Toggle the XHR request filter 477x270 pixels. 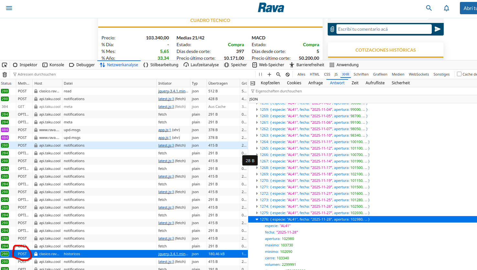pyautogui.click(x=345, y=74)
